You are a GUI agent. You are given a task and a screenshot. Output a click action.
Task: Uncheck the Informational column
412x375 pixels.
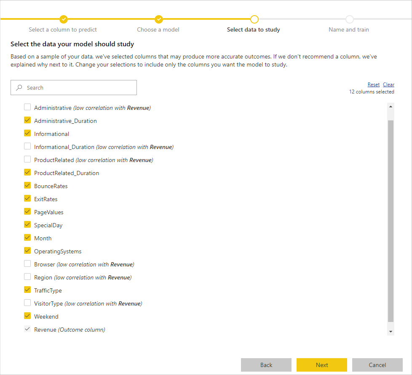[x=27, y=133]
